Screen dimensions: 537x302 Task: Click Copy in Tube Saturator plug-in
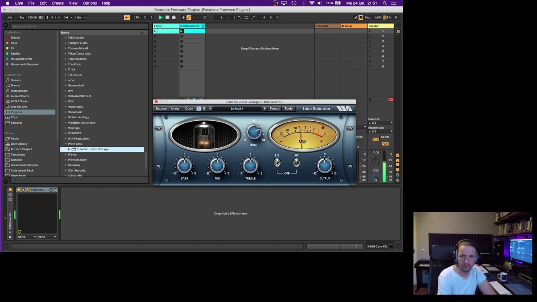[189, 109]
